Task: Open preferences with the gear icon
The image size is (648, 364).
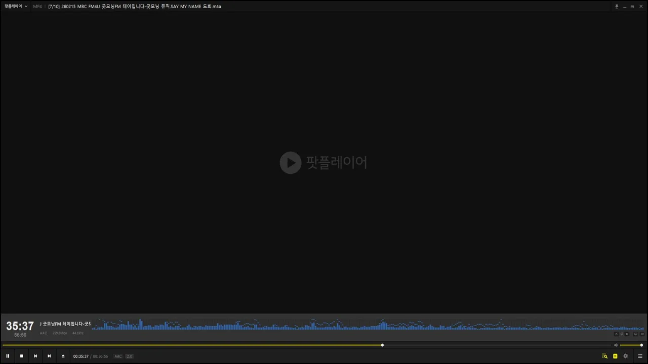Action: click(x=626, y=356)
